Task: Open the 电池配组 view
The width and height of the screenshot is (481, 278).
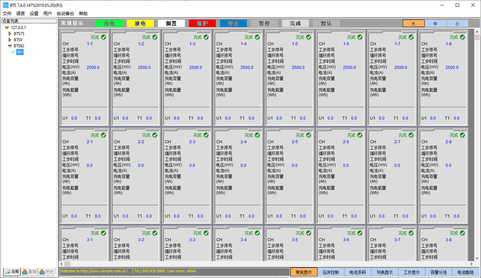Action: tap(466, 272)
